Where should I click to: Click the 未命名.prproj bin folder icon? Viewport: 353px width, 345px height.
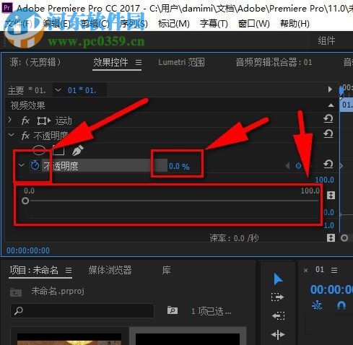(x=16, y=292)
